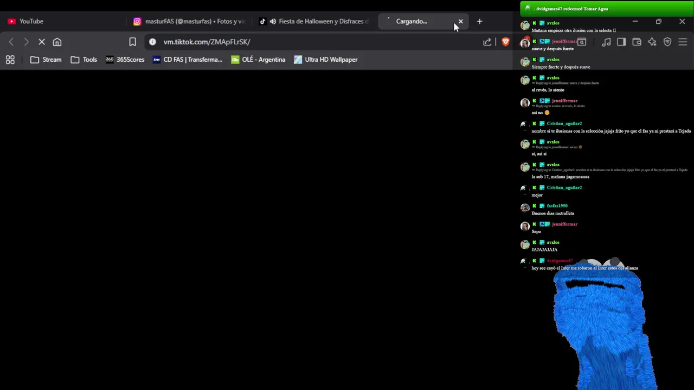Open the Leo AI sparkle icon
Screen dimensions: 694x390
652,42
